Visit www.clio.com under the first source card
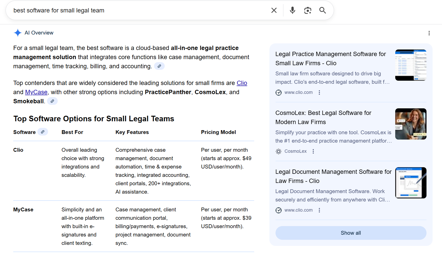Screen dimensions: 442x255 click(298, 92)
